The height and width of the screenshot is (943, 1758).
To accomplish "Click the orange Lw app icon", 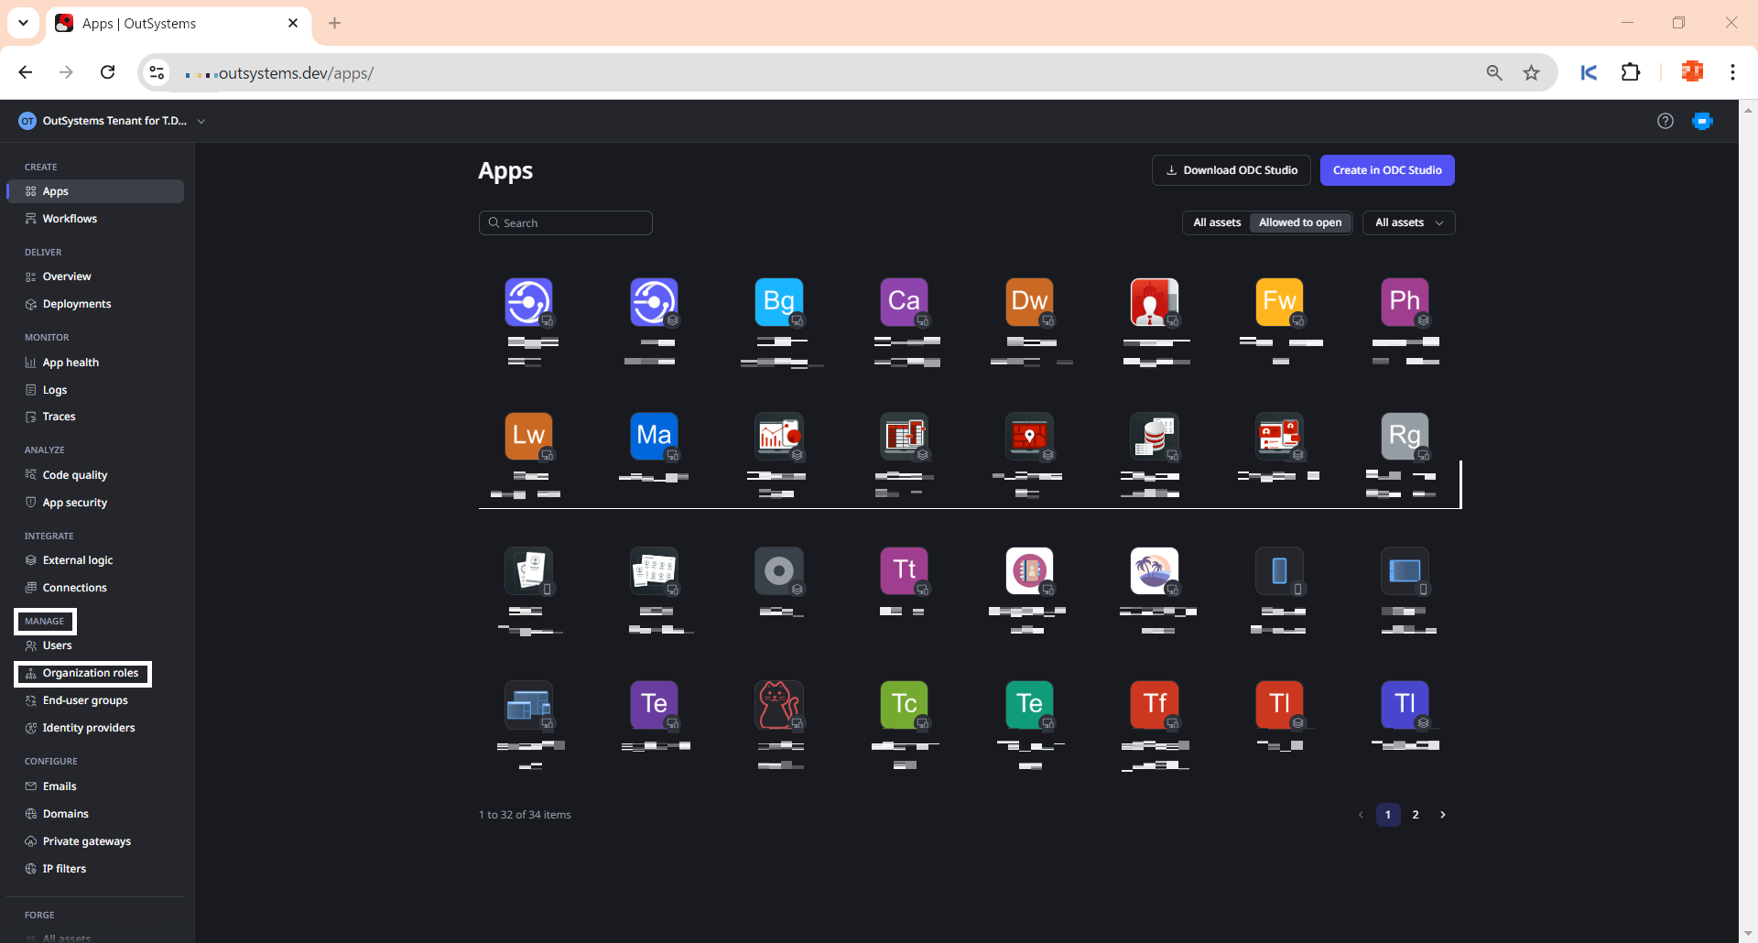I will tap(528, 436).
